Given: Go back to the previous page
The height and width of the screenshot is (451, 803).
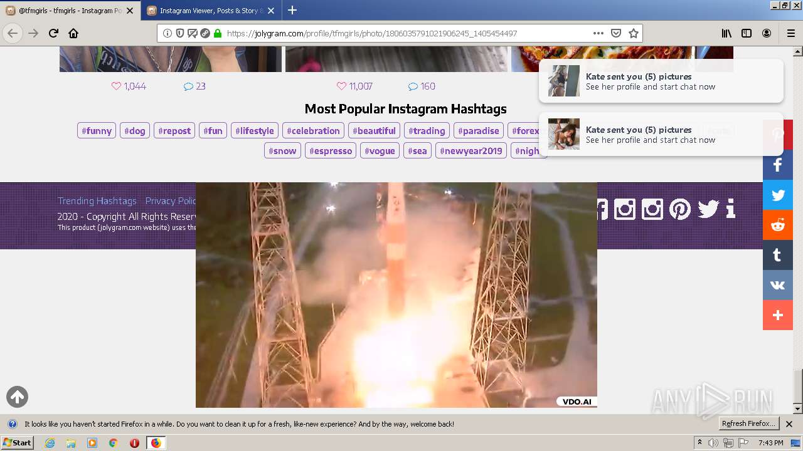Looking at the screenshot, I should [13, 33].
